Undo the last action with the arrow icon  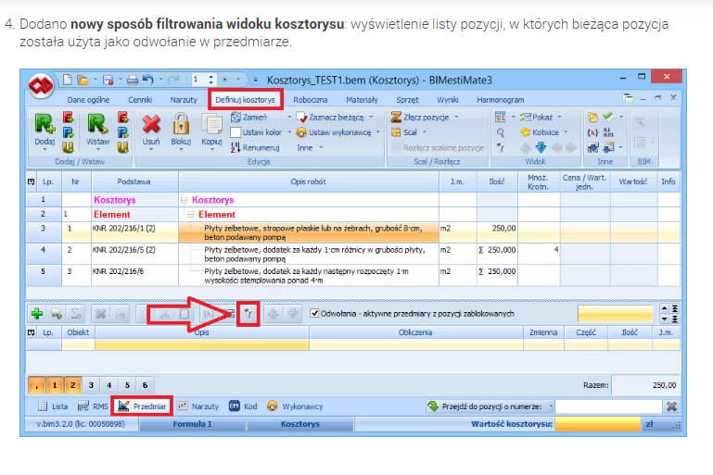[x=147, y=80]
